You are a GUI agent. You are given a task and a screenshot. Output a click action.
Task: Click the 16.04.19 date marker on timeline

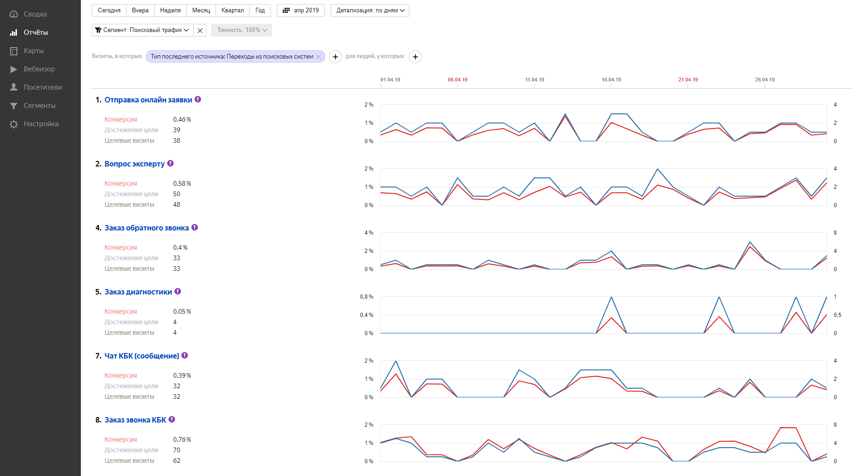coord(611,80)
